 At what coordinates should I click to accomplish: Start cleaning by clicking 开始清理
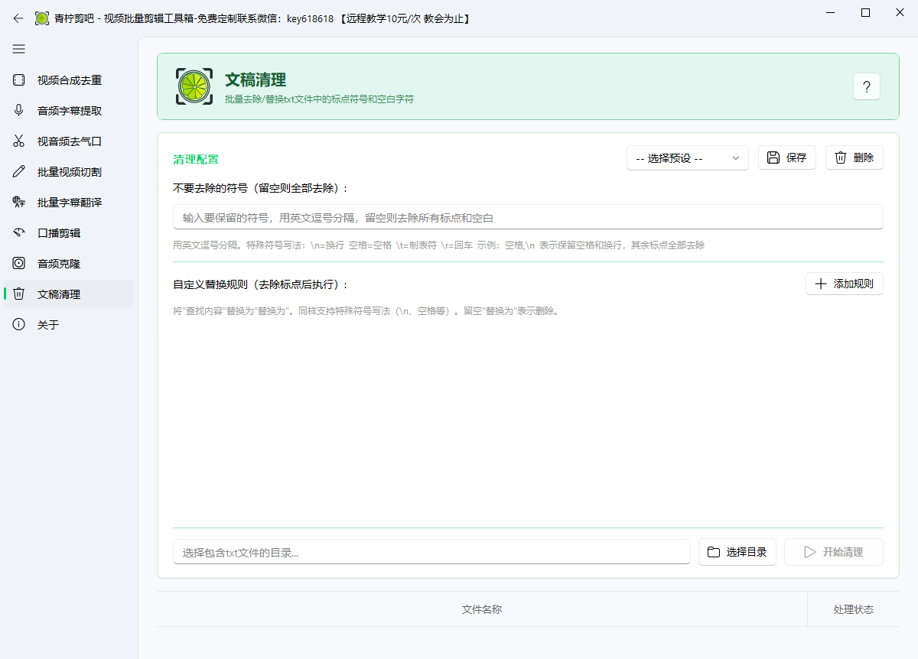[x=833, y=551]
